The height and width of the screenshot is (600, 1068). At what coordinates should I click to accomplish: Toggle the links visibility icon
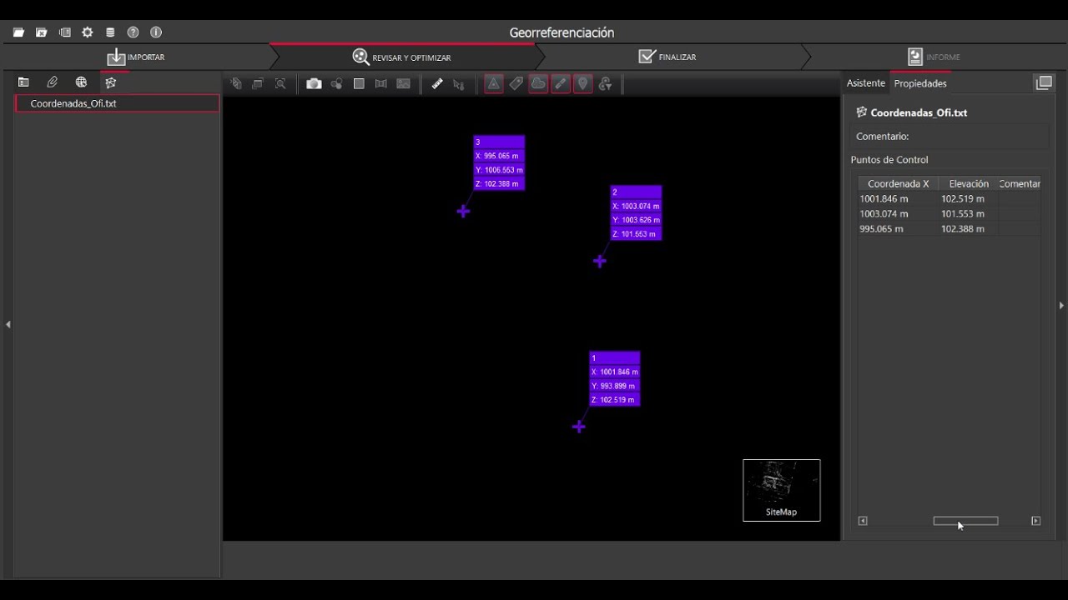pos(561,83)
